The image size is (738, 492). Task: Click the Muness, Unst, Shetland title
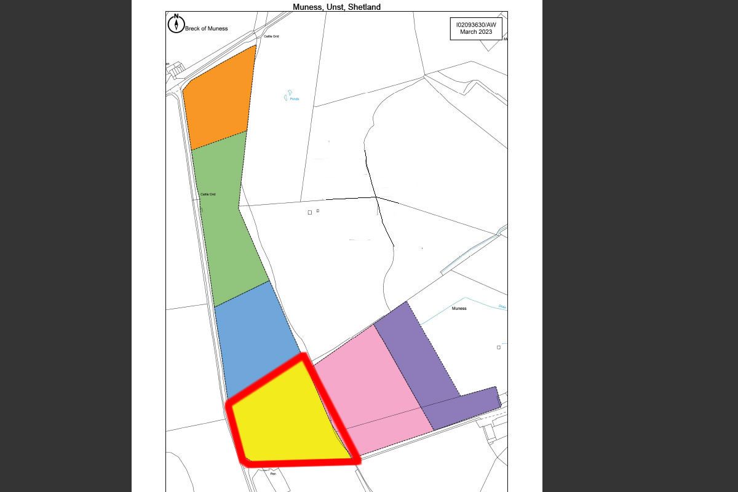(x=336, y=7)
